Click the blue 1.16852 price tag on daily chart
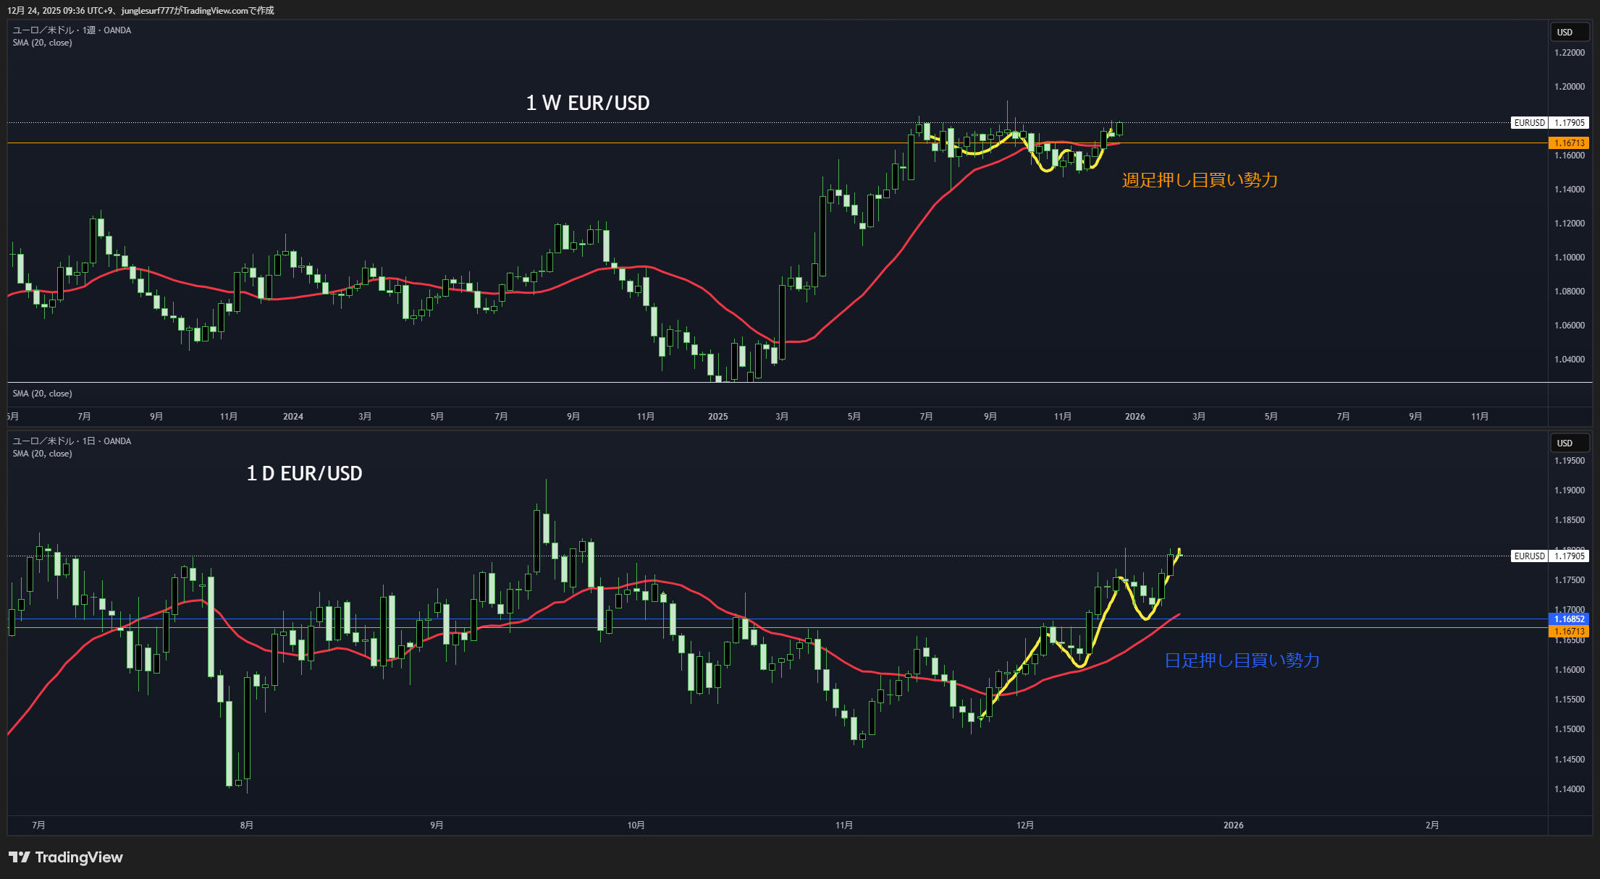The height and width of the screenshot is (879, 1600). 1568,619
